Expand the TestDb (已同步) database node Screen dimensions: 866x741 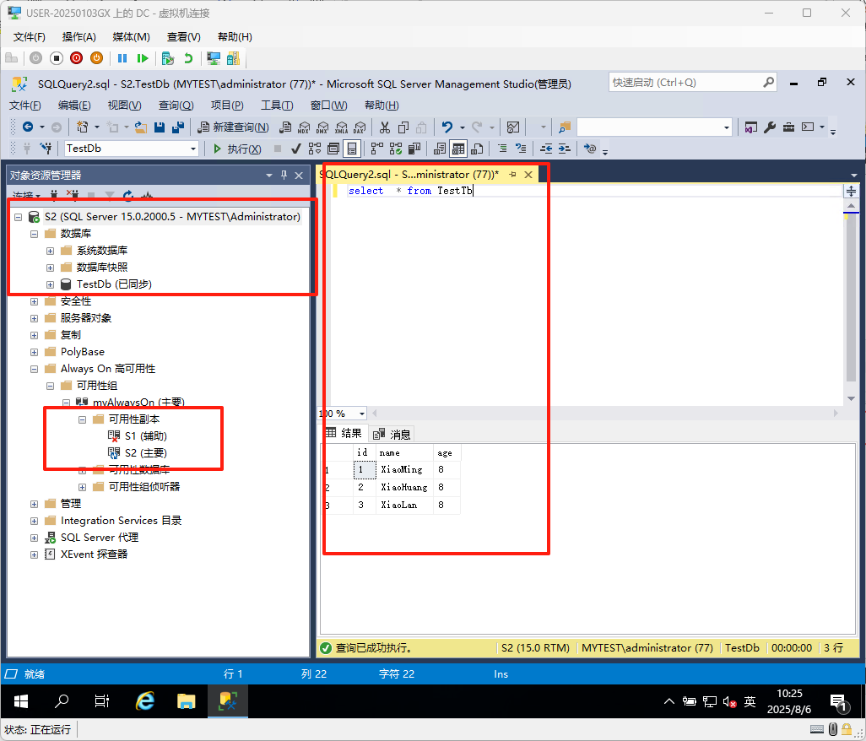(x=51, y=285)
